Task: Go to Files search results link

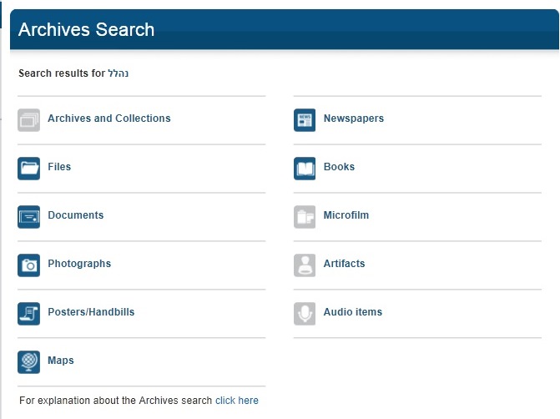Action: click(x=59, y=167)
